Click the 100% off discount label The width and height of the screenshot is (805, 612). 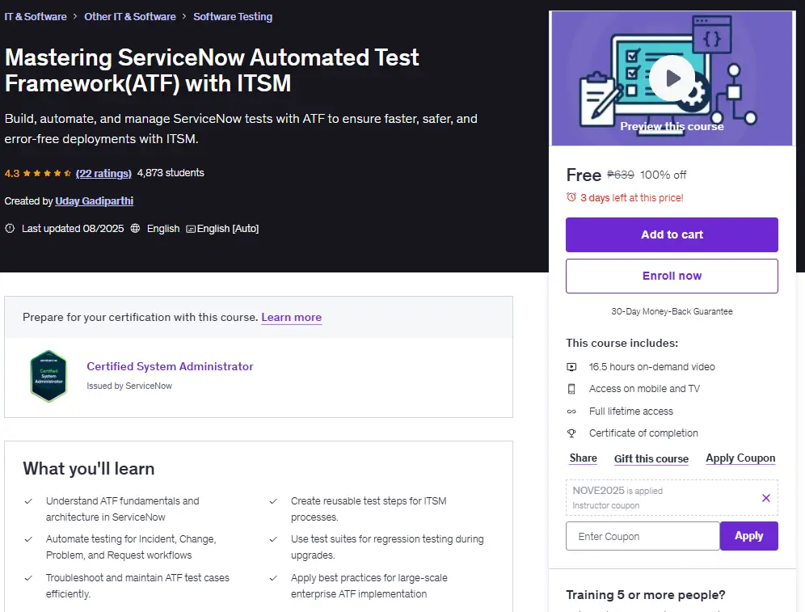pos(663,175)
